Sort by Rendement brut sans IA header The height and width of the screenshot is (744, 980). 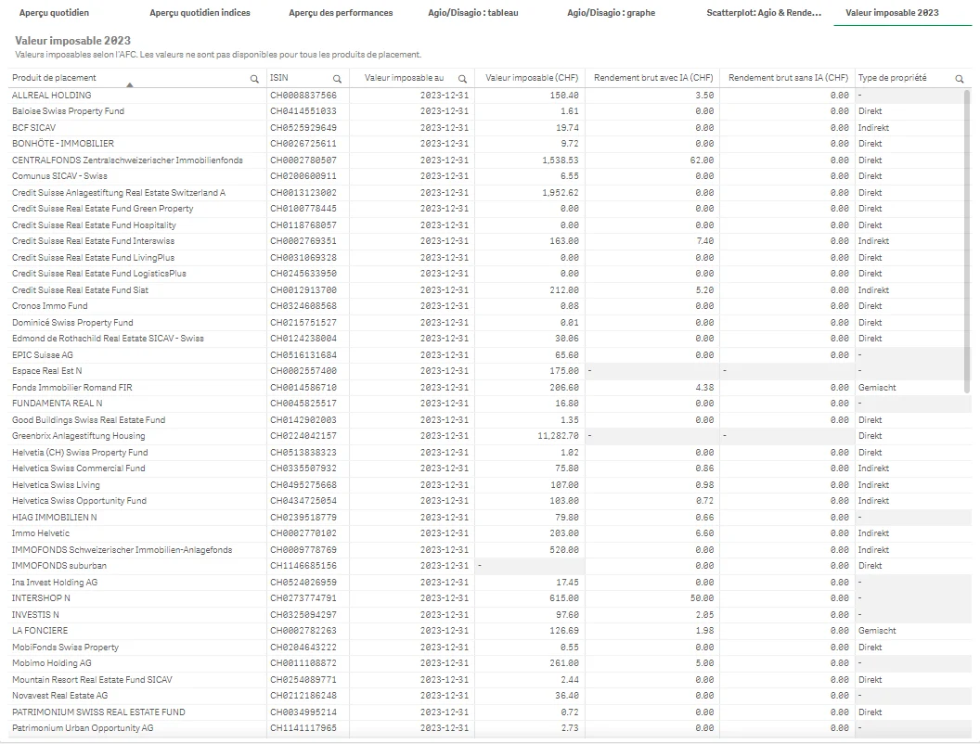[x=788, y=78]
